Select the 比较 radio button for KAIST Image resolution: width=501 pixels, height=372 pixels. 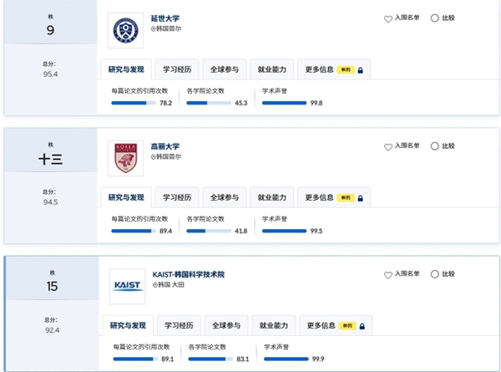(434, 274)
